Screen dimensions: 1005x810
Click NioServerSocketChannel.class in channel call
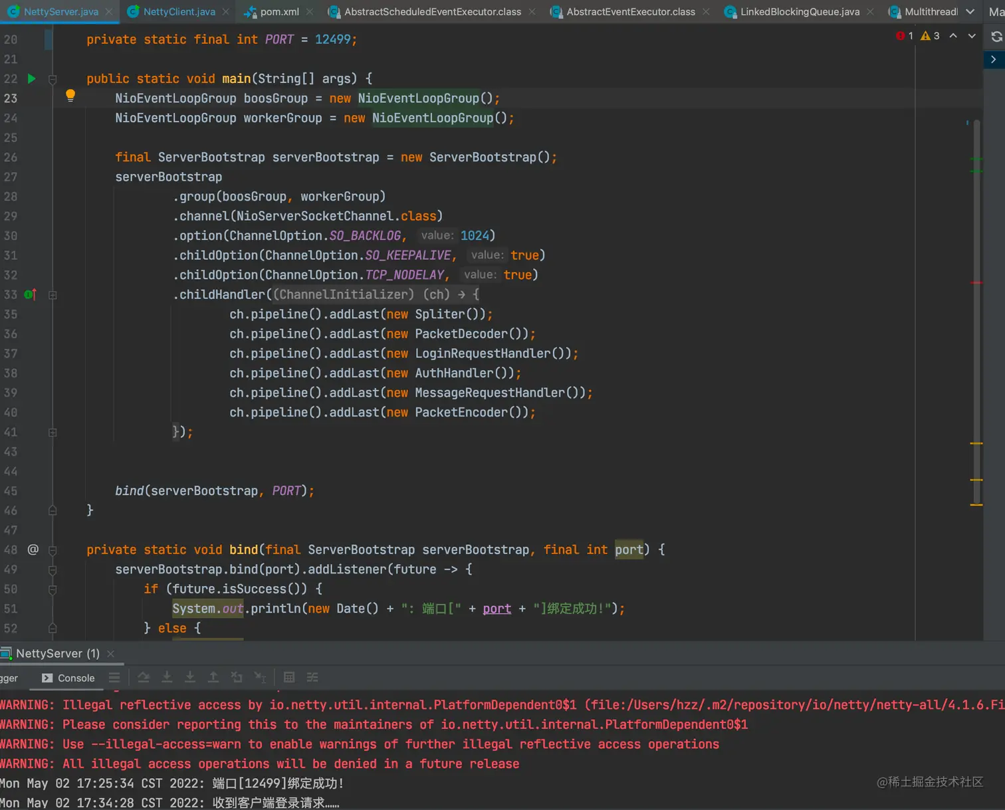pos(336,217)
